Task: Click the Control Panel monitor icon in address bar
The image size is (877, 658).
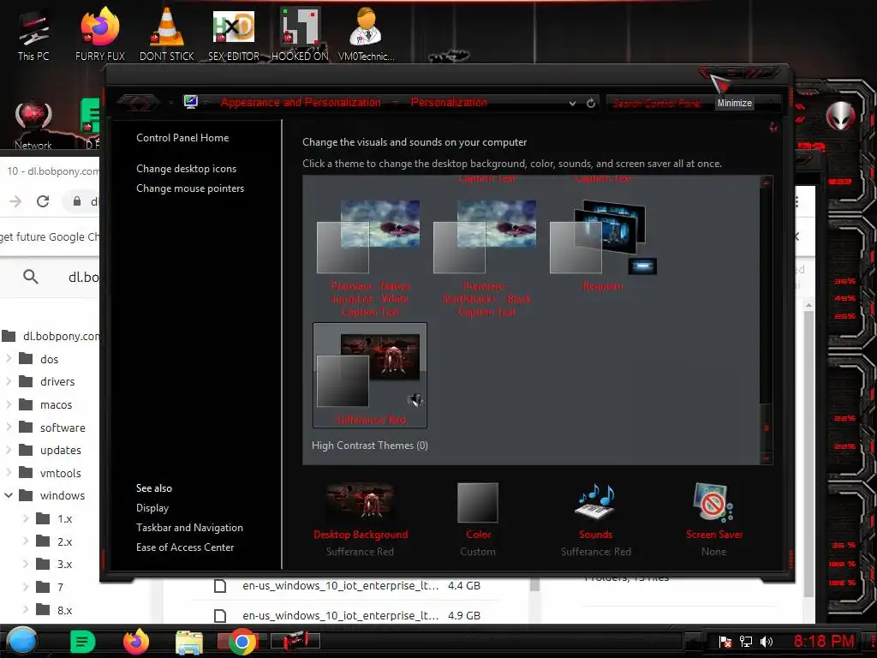Action: point(191,102)
